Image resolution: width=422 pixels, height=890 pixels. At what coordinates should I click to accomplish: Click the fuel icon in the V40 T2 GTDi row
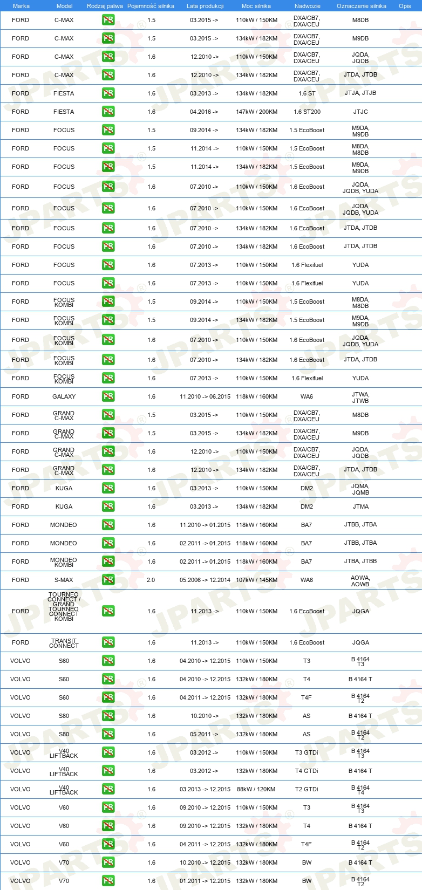(108, 789)
